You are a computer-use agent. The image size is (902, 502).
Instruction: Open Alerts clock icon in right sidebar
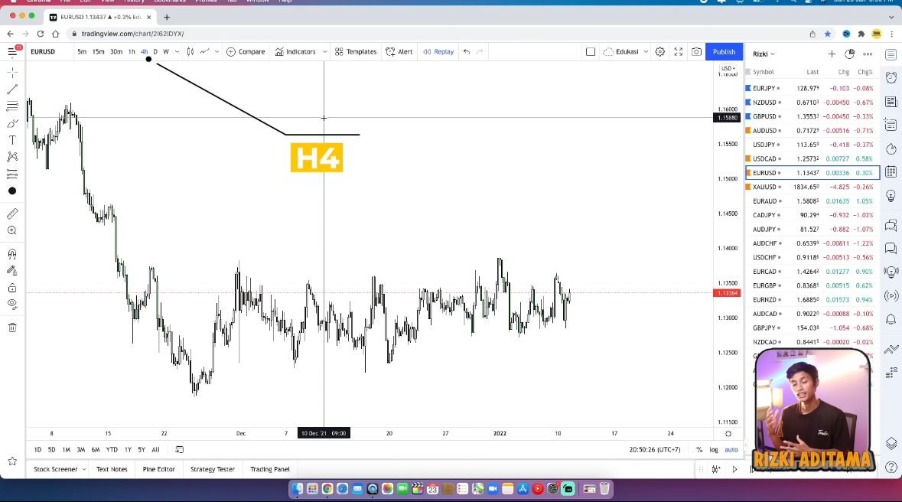tap(891, 78)
